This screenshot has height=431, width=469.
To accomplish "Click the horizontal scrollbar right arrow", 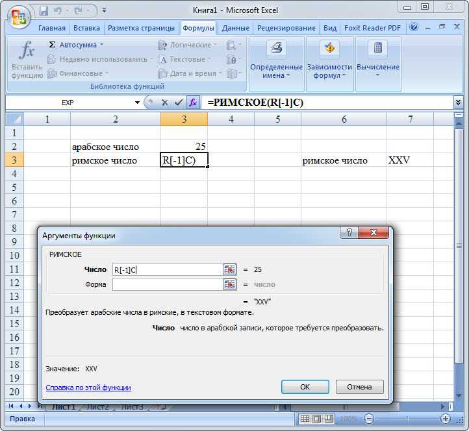I will tap(443, 406).
